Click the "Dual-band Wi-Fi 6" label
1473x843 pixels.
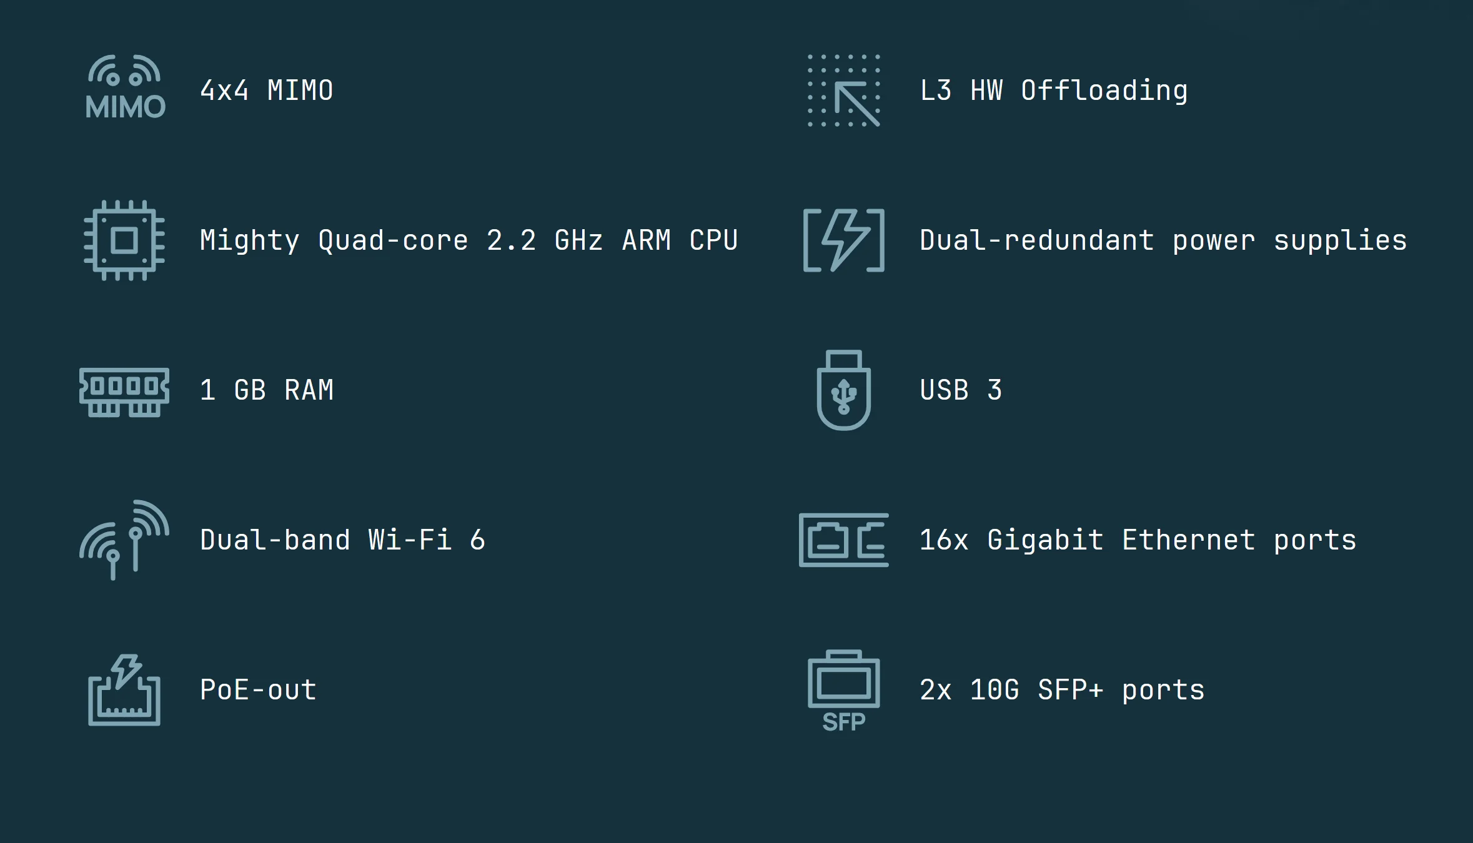pos(342,540)
